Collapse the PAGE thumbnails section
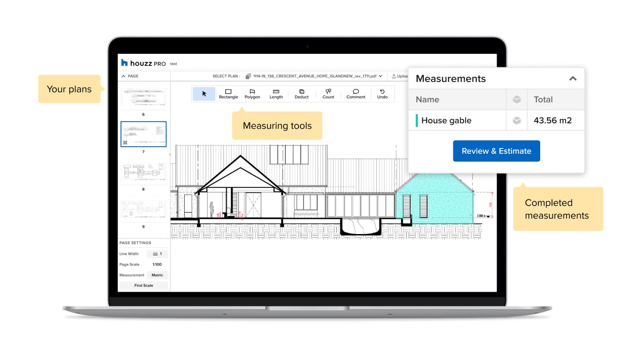The image size is (628, 346). 123,76
